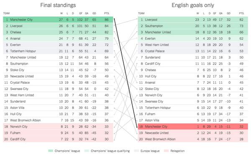This screenshot has width=251, height=154.
Task: Select Newcastle United row ranked 19
Action: [x=193, y=133]
